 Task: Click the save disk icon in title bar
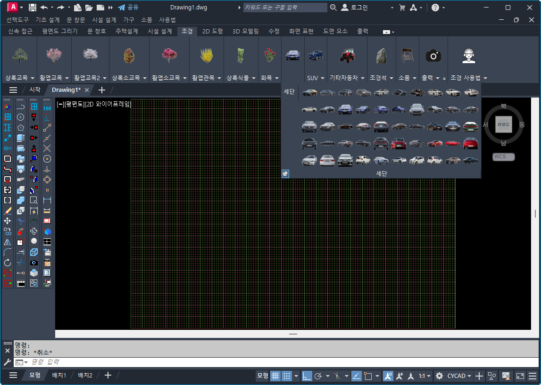[33, 8]
